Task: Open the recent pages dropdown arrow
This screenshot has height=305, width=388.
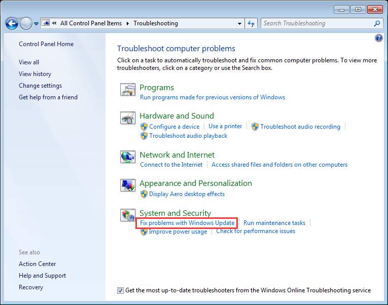Action: [36, 24]
